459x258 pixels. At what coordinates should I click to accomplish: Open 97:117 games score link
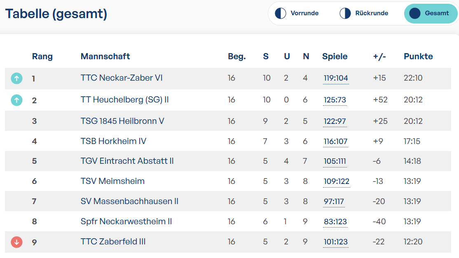coord(334,202)
